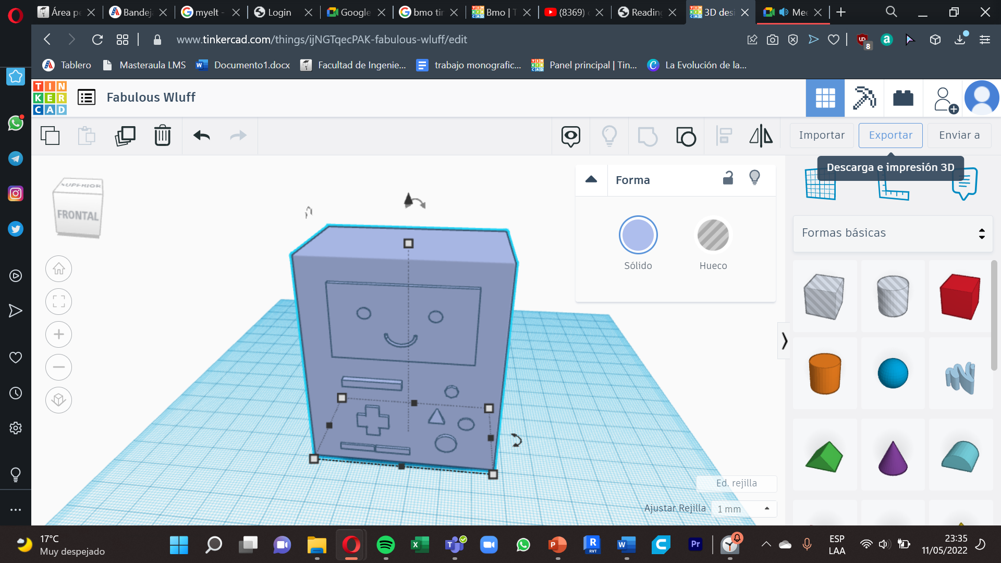Open the Notes tool icon

(965, 183)
